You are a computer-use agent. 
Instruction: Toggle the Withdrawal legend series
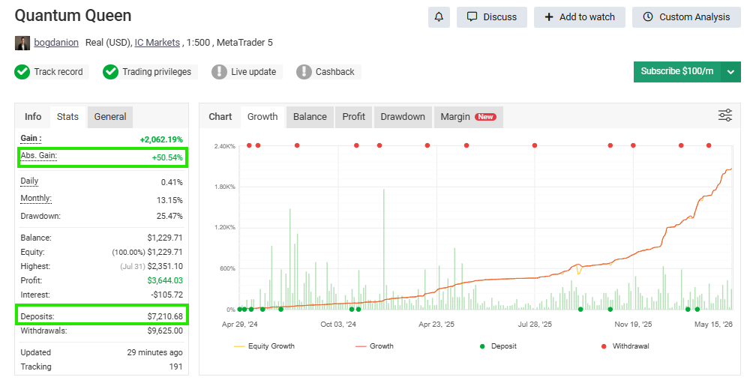(x=625, y=346)
